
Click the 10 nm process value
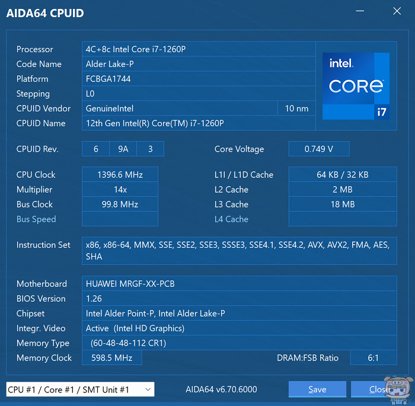[296, 108]
